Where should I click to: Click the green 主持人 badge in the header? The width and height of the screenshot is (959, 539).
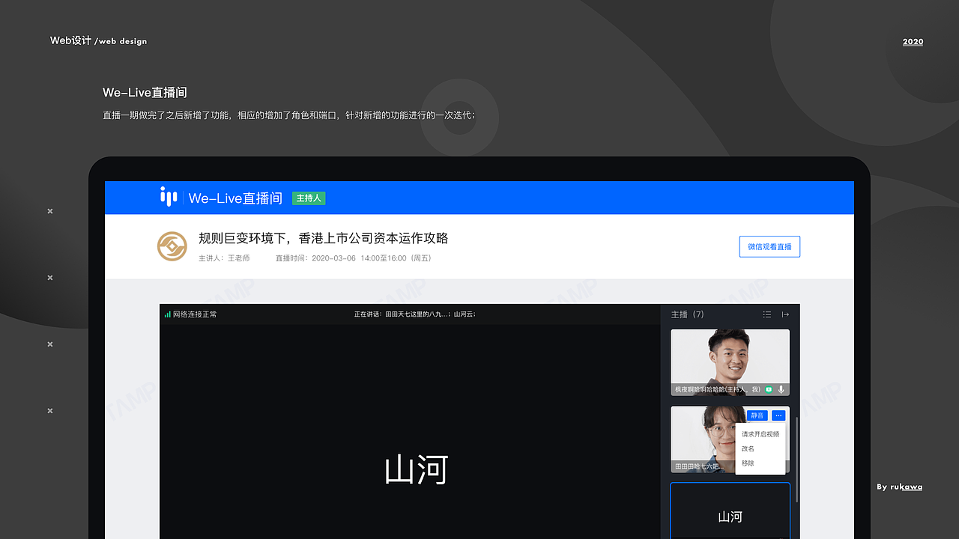(x=308, y=198)
